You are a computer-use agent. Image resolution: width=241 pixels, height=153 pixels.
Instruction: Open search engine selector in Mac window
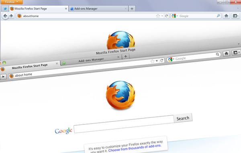(x=171, y=59)
